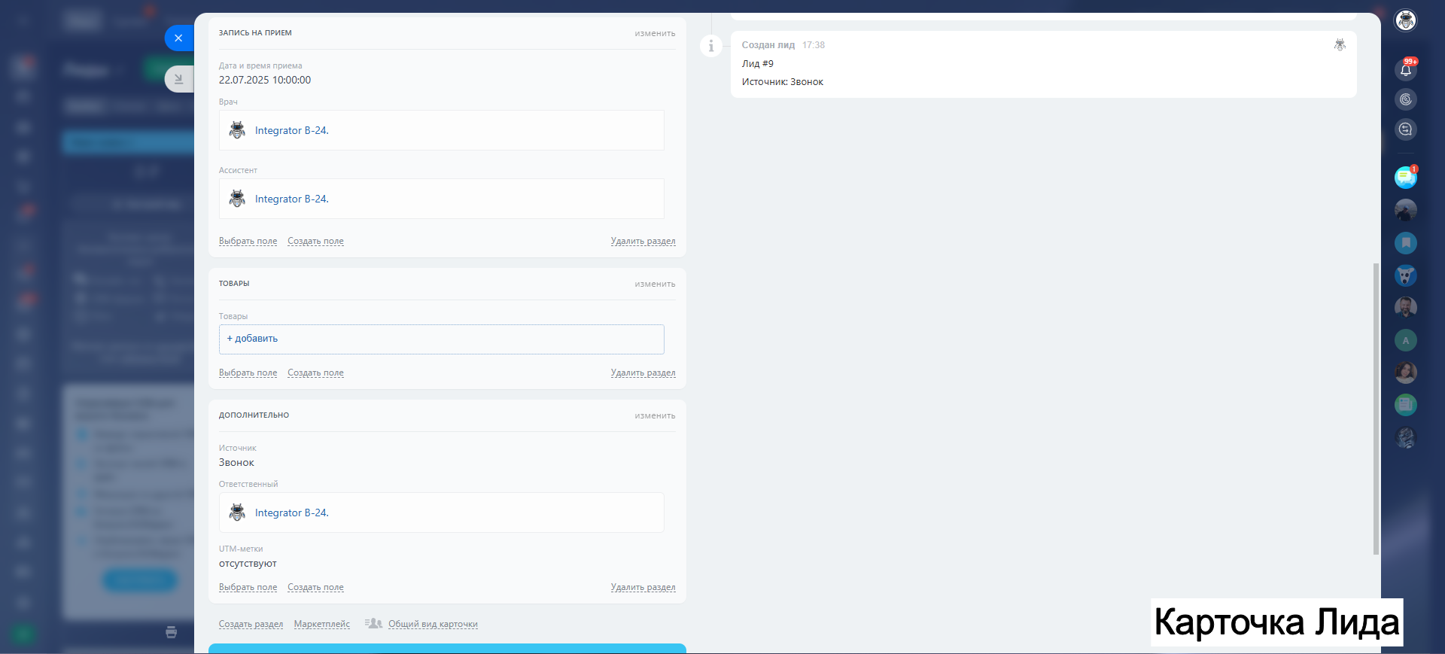Close the lead card side panel
Screen dimensions: 1445x654
point(178,38)
